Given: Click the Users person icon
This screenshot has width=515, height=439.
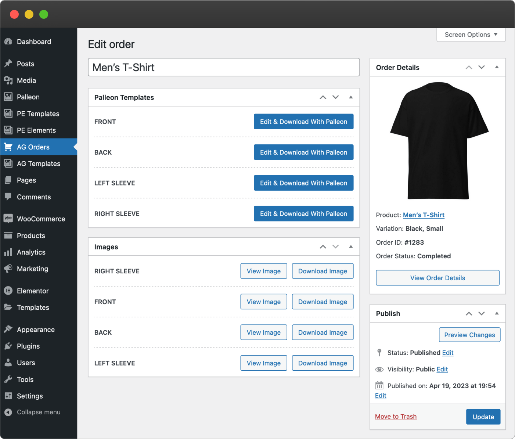Looking at the screenshot, I should (8, 363).
